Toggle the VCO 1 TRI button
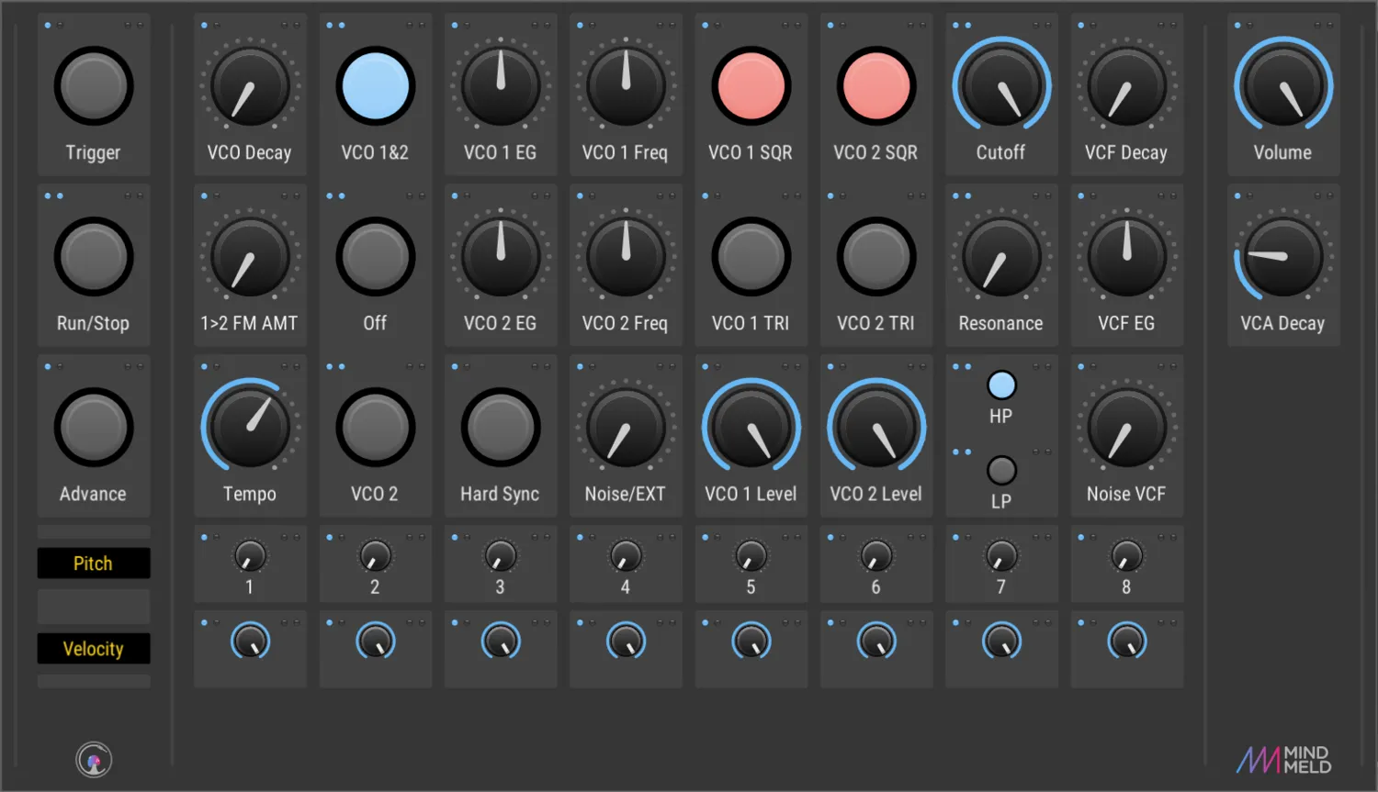 pyautogui.click(x=751, y=257)
